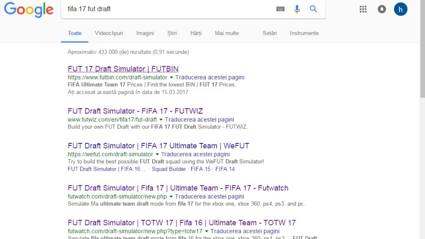The height and width of the screenshot is (239, 425).
Task: Switch to Știri tab
Action: click(x=172, y=33)
